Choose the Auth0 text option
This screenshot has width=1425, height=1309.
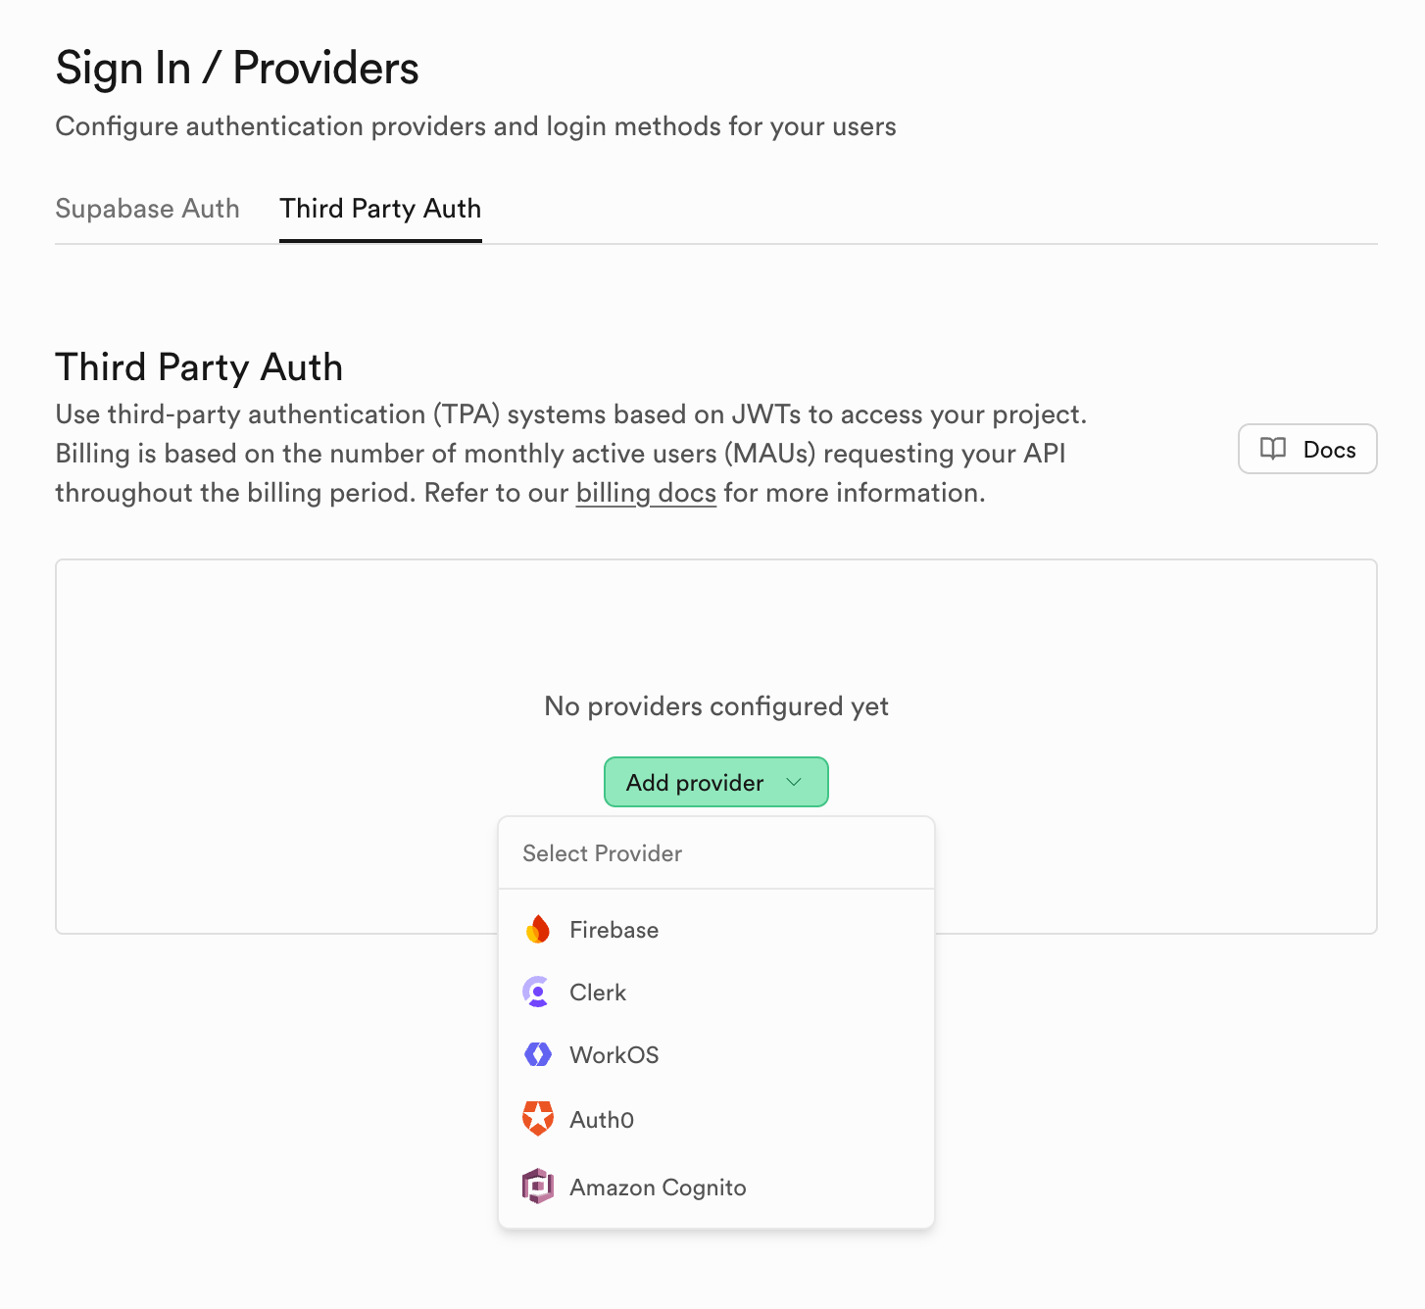pos(602,1120)
